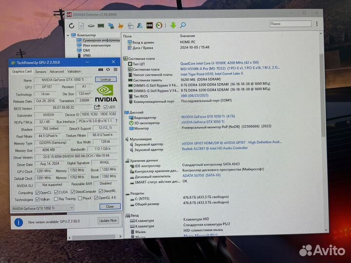This screenshot has height=263, width=351.
Task: Toggle the OpenGL 4.6 checkbox
Action: coord(96,198)
